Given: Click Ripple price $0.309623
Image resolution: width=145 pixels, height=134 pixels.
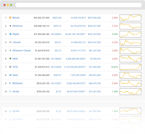Looking at the screenshot, I should [x=56, y=34].
